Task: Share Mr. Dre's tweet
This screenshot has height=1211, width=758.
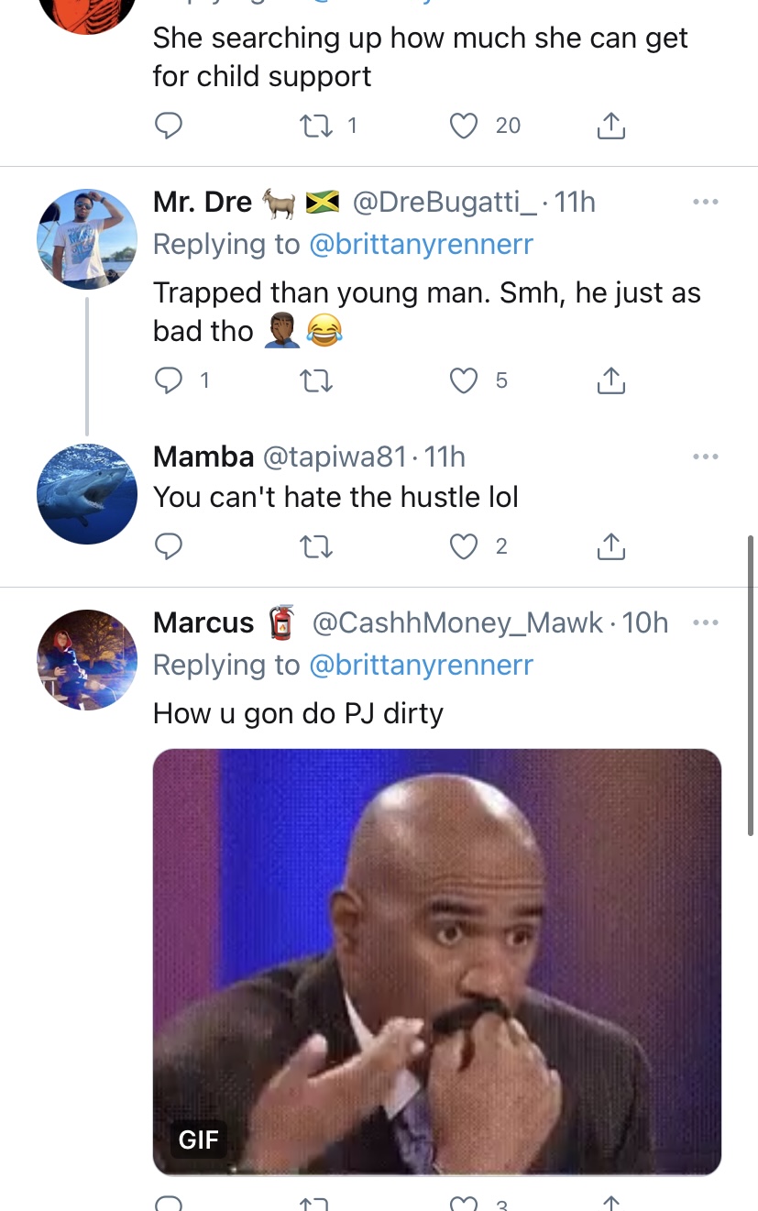Action: (611, 380)
